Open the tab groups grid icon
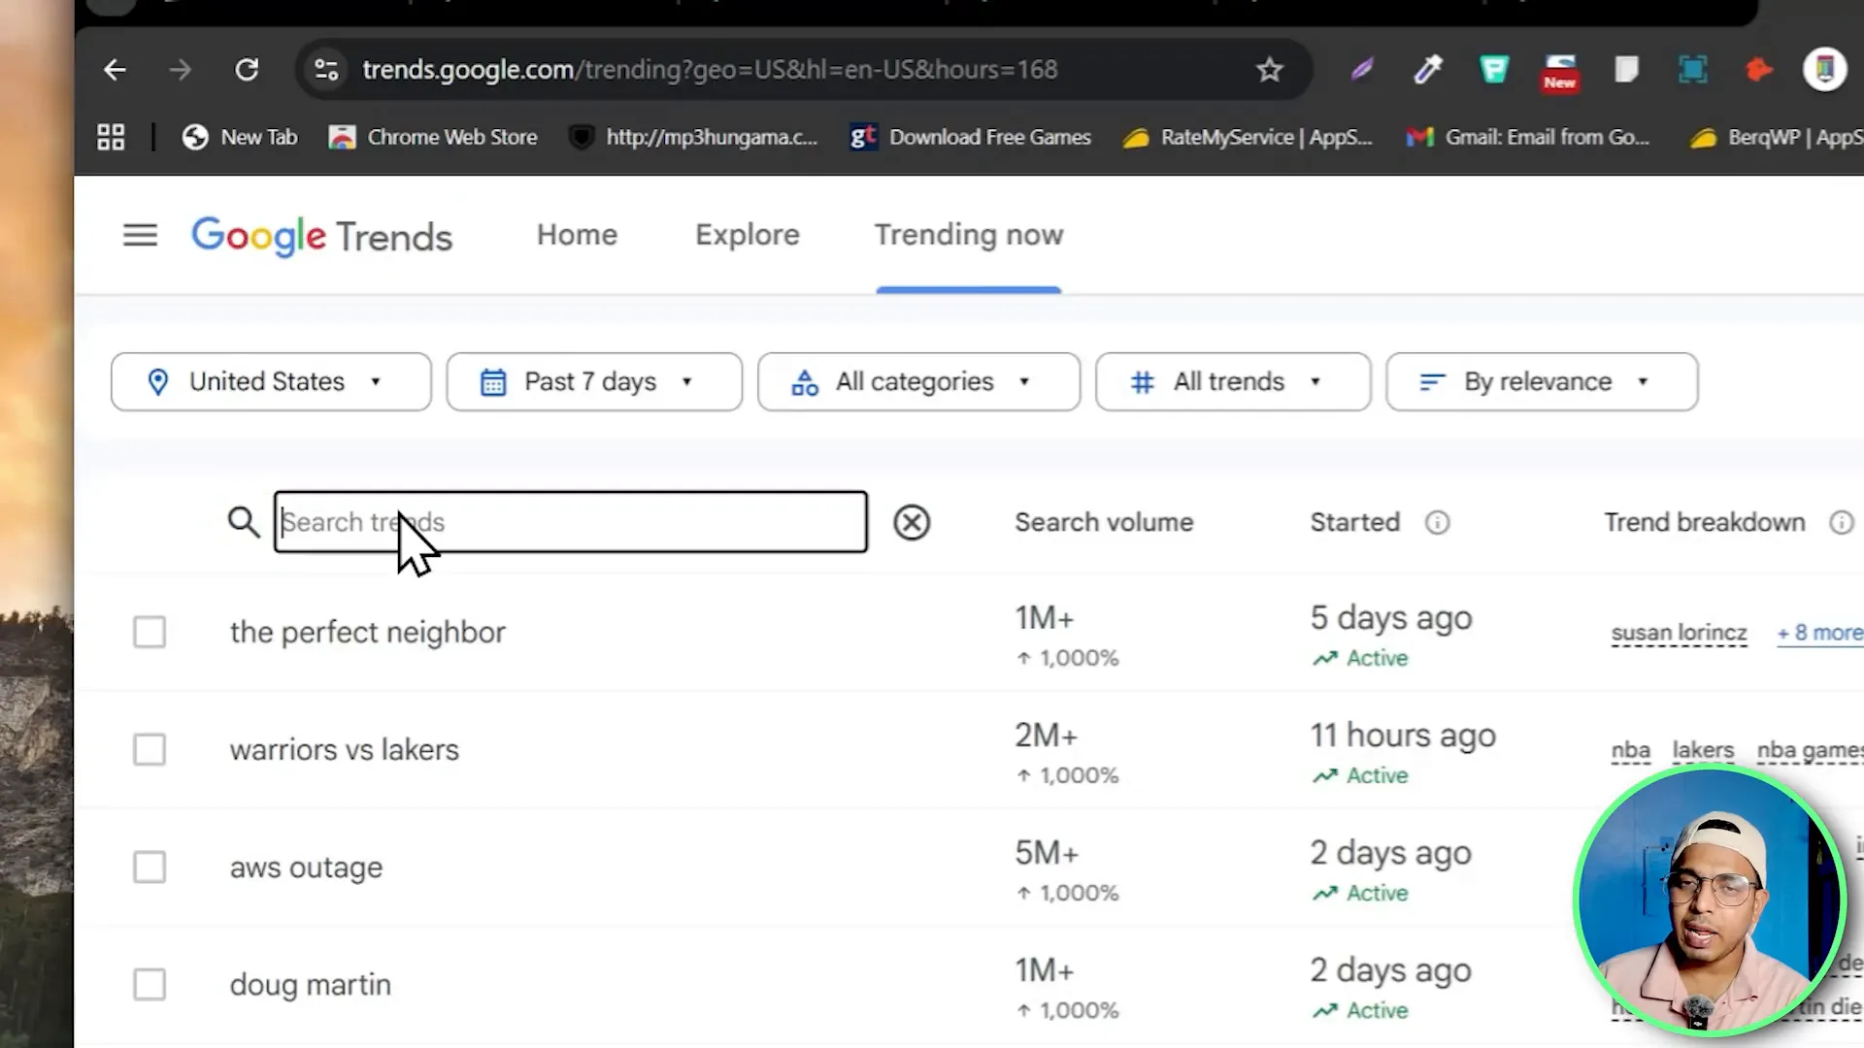 coord(110,137)
